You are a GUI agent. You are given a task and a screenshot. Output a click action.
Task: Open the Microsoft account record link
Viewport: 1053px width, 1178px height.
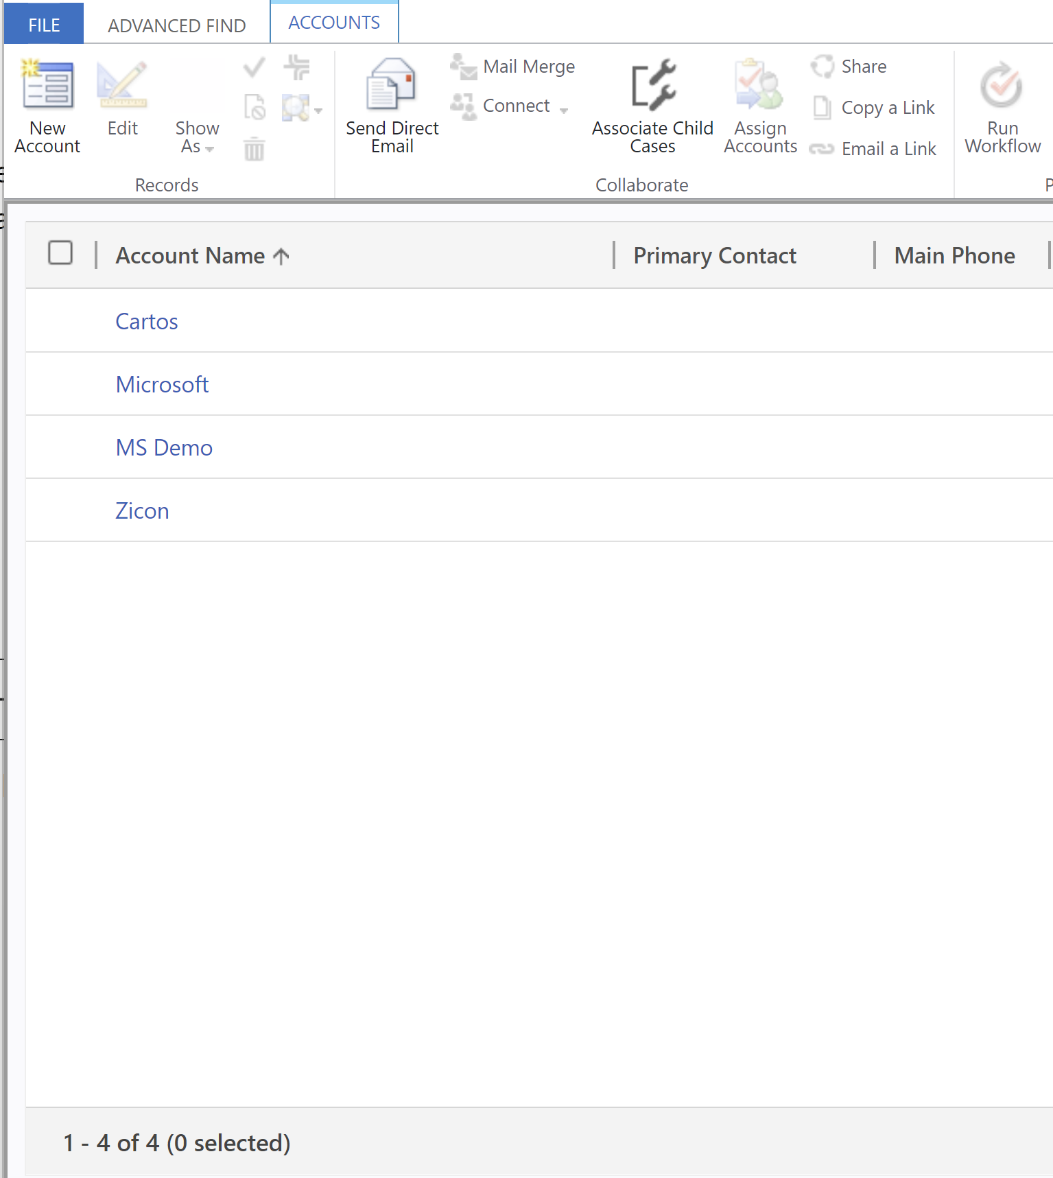tap(162, 384)
